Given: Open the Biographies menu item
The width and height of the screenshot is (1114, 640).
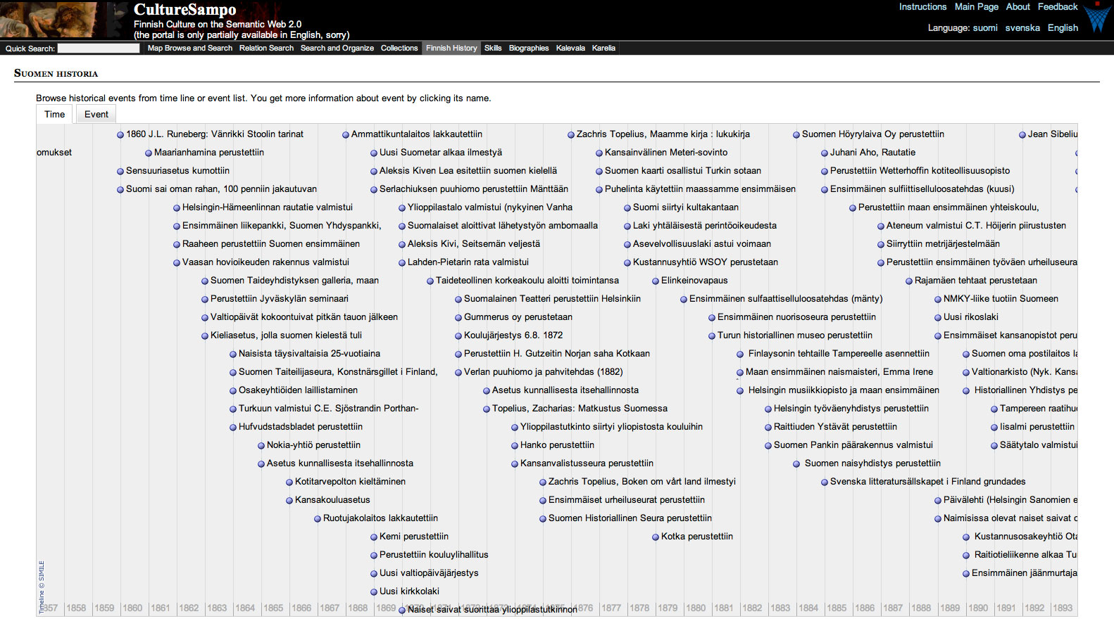Looking at the screenshot, I should tap(529, 48).
